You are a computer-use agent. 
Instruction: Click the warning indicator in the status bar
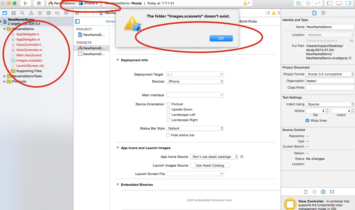247,3
